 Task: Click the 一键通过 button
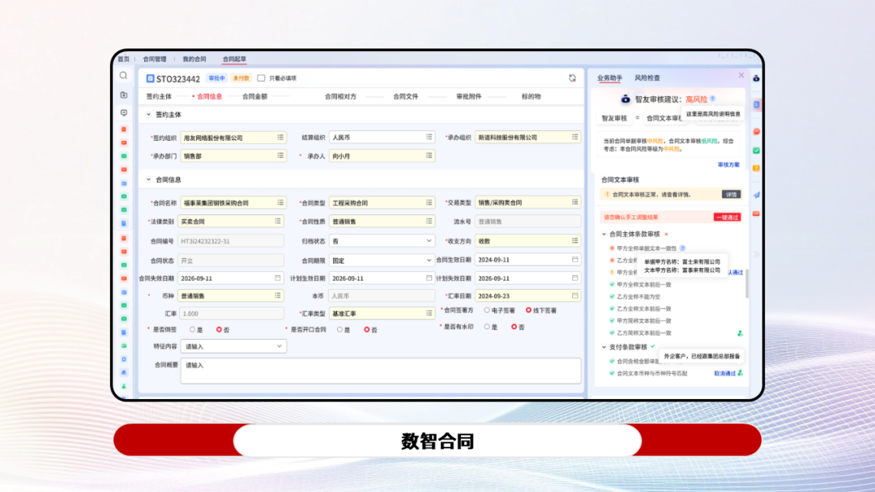pos(727,218)
